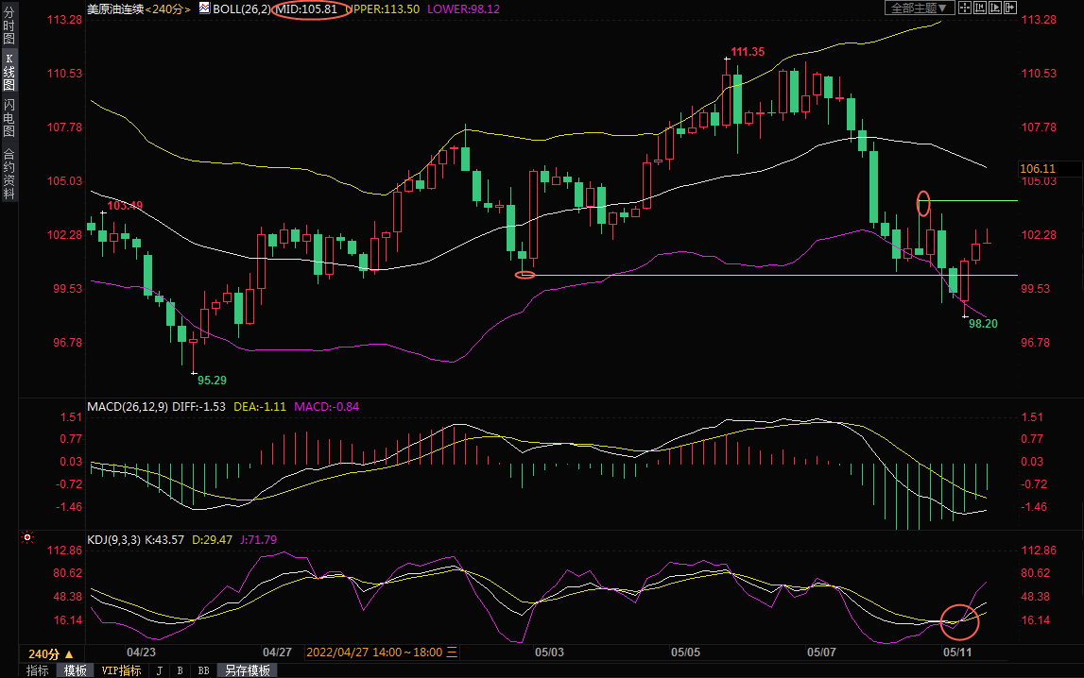The width and height of the screenshot is (1084, 678).
Task: Click the third top-right icon with play arrow
Action: tap(994, 8)
